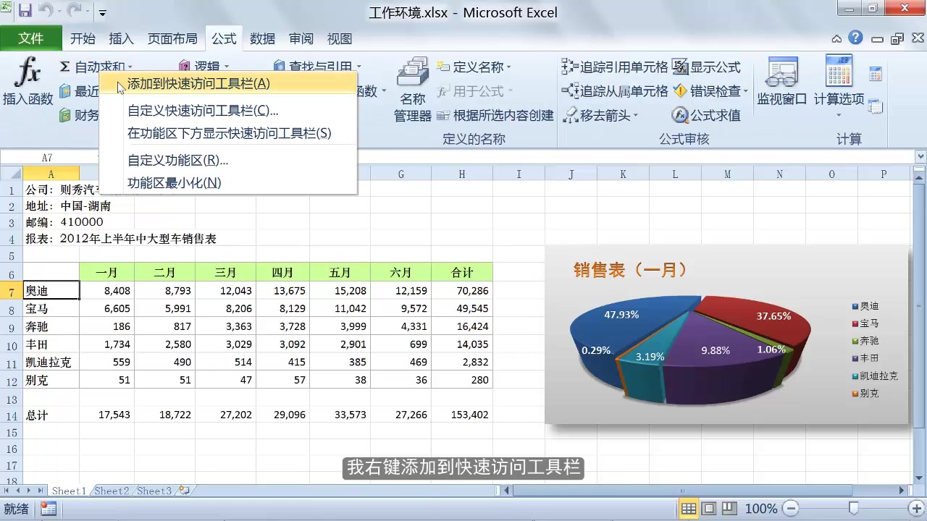Image resolution: width=927 pixels, height=521 pixels.
Task: Open the Name Manager (名称管理器) icon
Action: (x=413, y=72)
